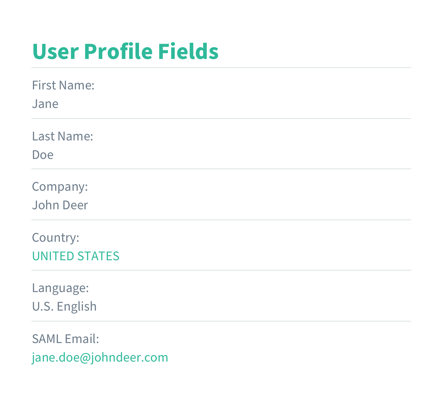The width and height of the screenshot is (442, 398).
Task: Select the SAML Email label
Action: pyautogui.click(x=66, y=339)
